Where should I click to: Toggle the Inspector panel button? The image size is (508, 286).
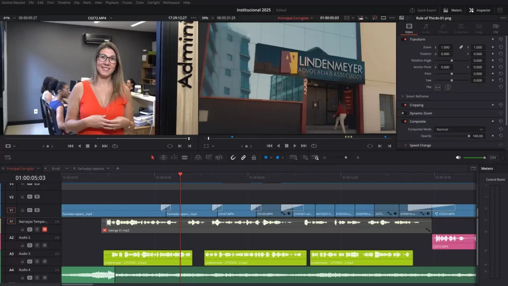tap(480, 10)
